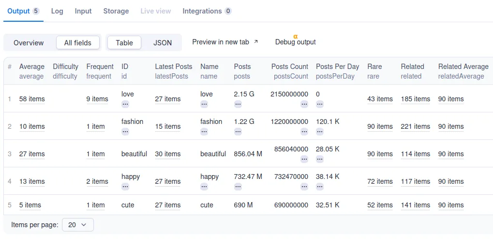Image resolution: width=493 pixels, height=245 pixels.
Task: Open the Input tab
Action: 83,11
